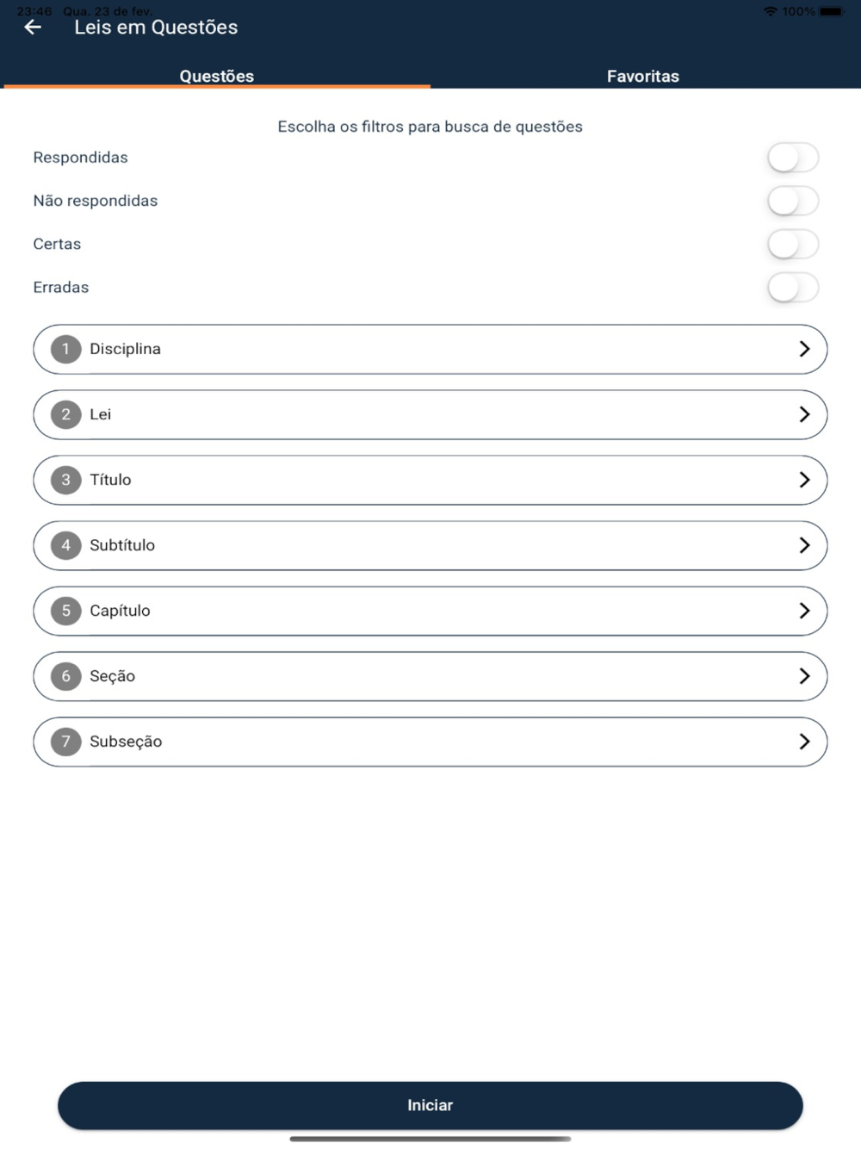Expand the Capítulo chevron arrow
Screen dimensions: 861x1149
[x=804, y=611]
